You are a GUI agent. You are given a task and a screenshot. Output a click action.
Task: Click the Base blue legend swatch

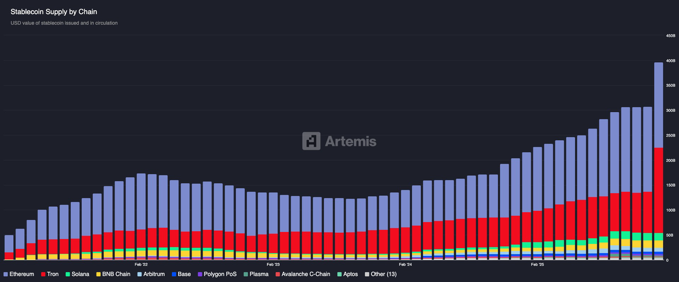point(174,274)
